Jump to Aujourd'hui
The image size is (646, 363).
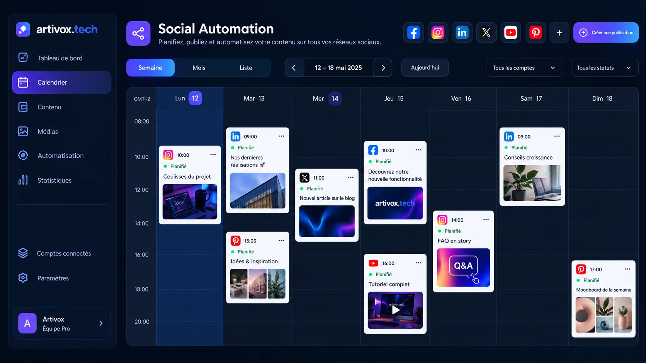[x=425, y=68]
